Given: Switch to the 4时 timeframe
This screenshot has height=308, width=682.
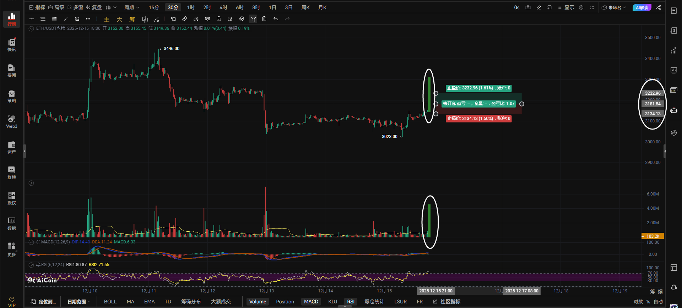Looking at the screenshot, I should 223,7.
